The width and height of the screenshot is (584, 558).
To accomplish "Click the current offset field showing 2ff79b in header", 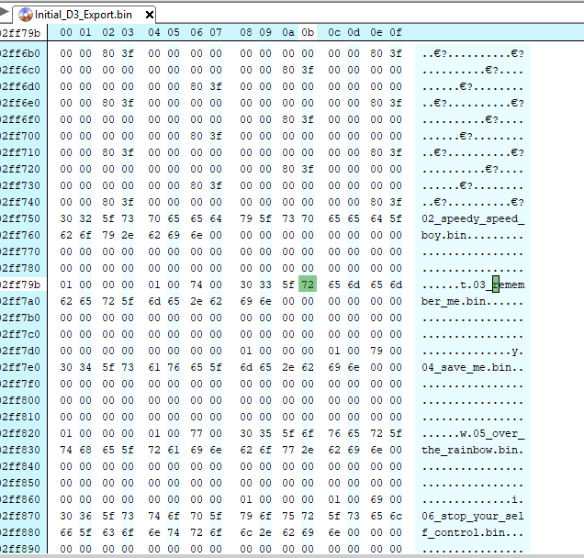I will tap(21, 33).
